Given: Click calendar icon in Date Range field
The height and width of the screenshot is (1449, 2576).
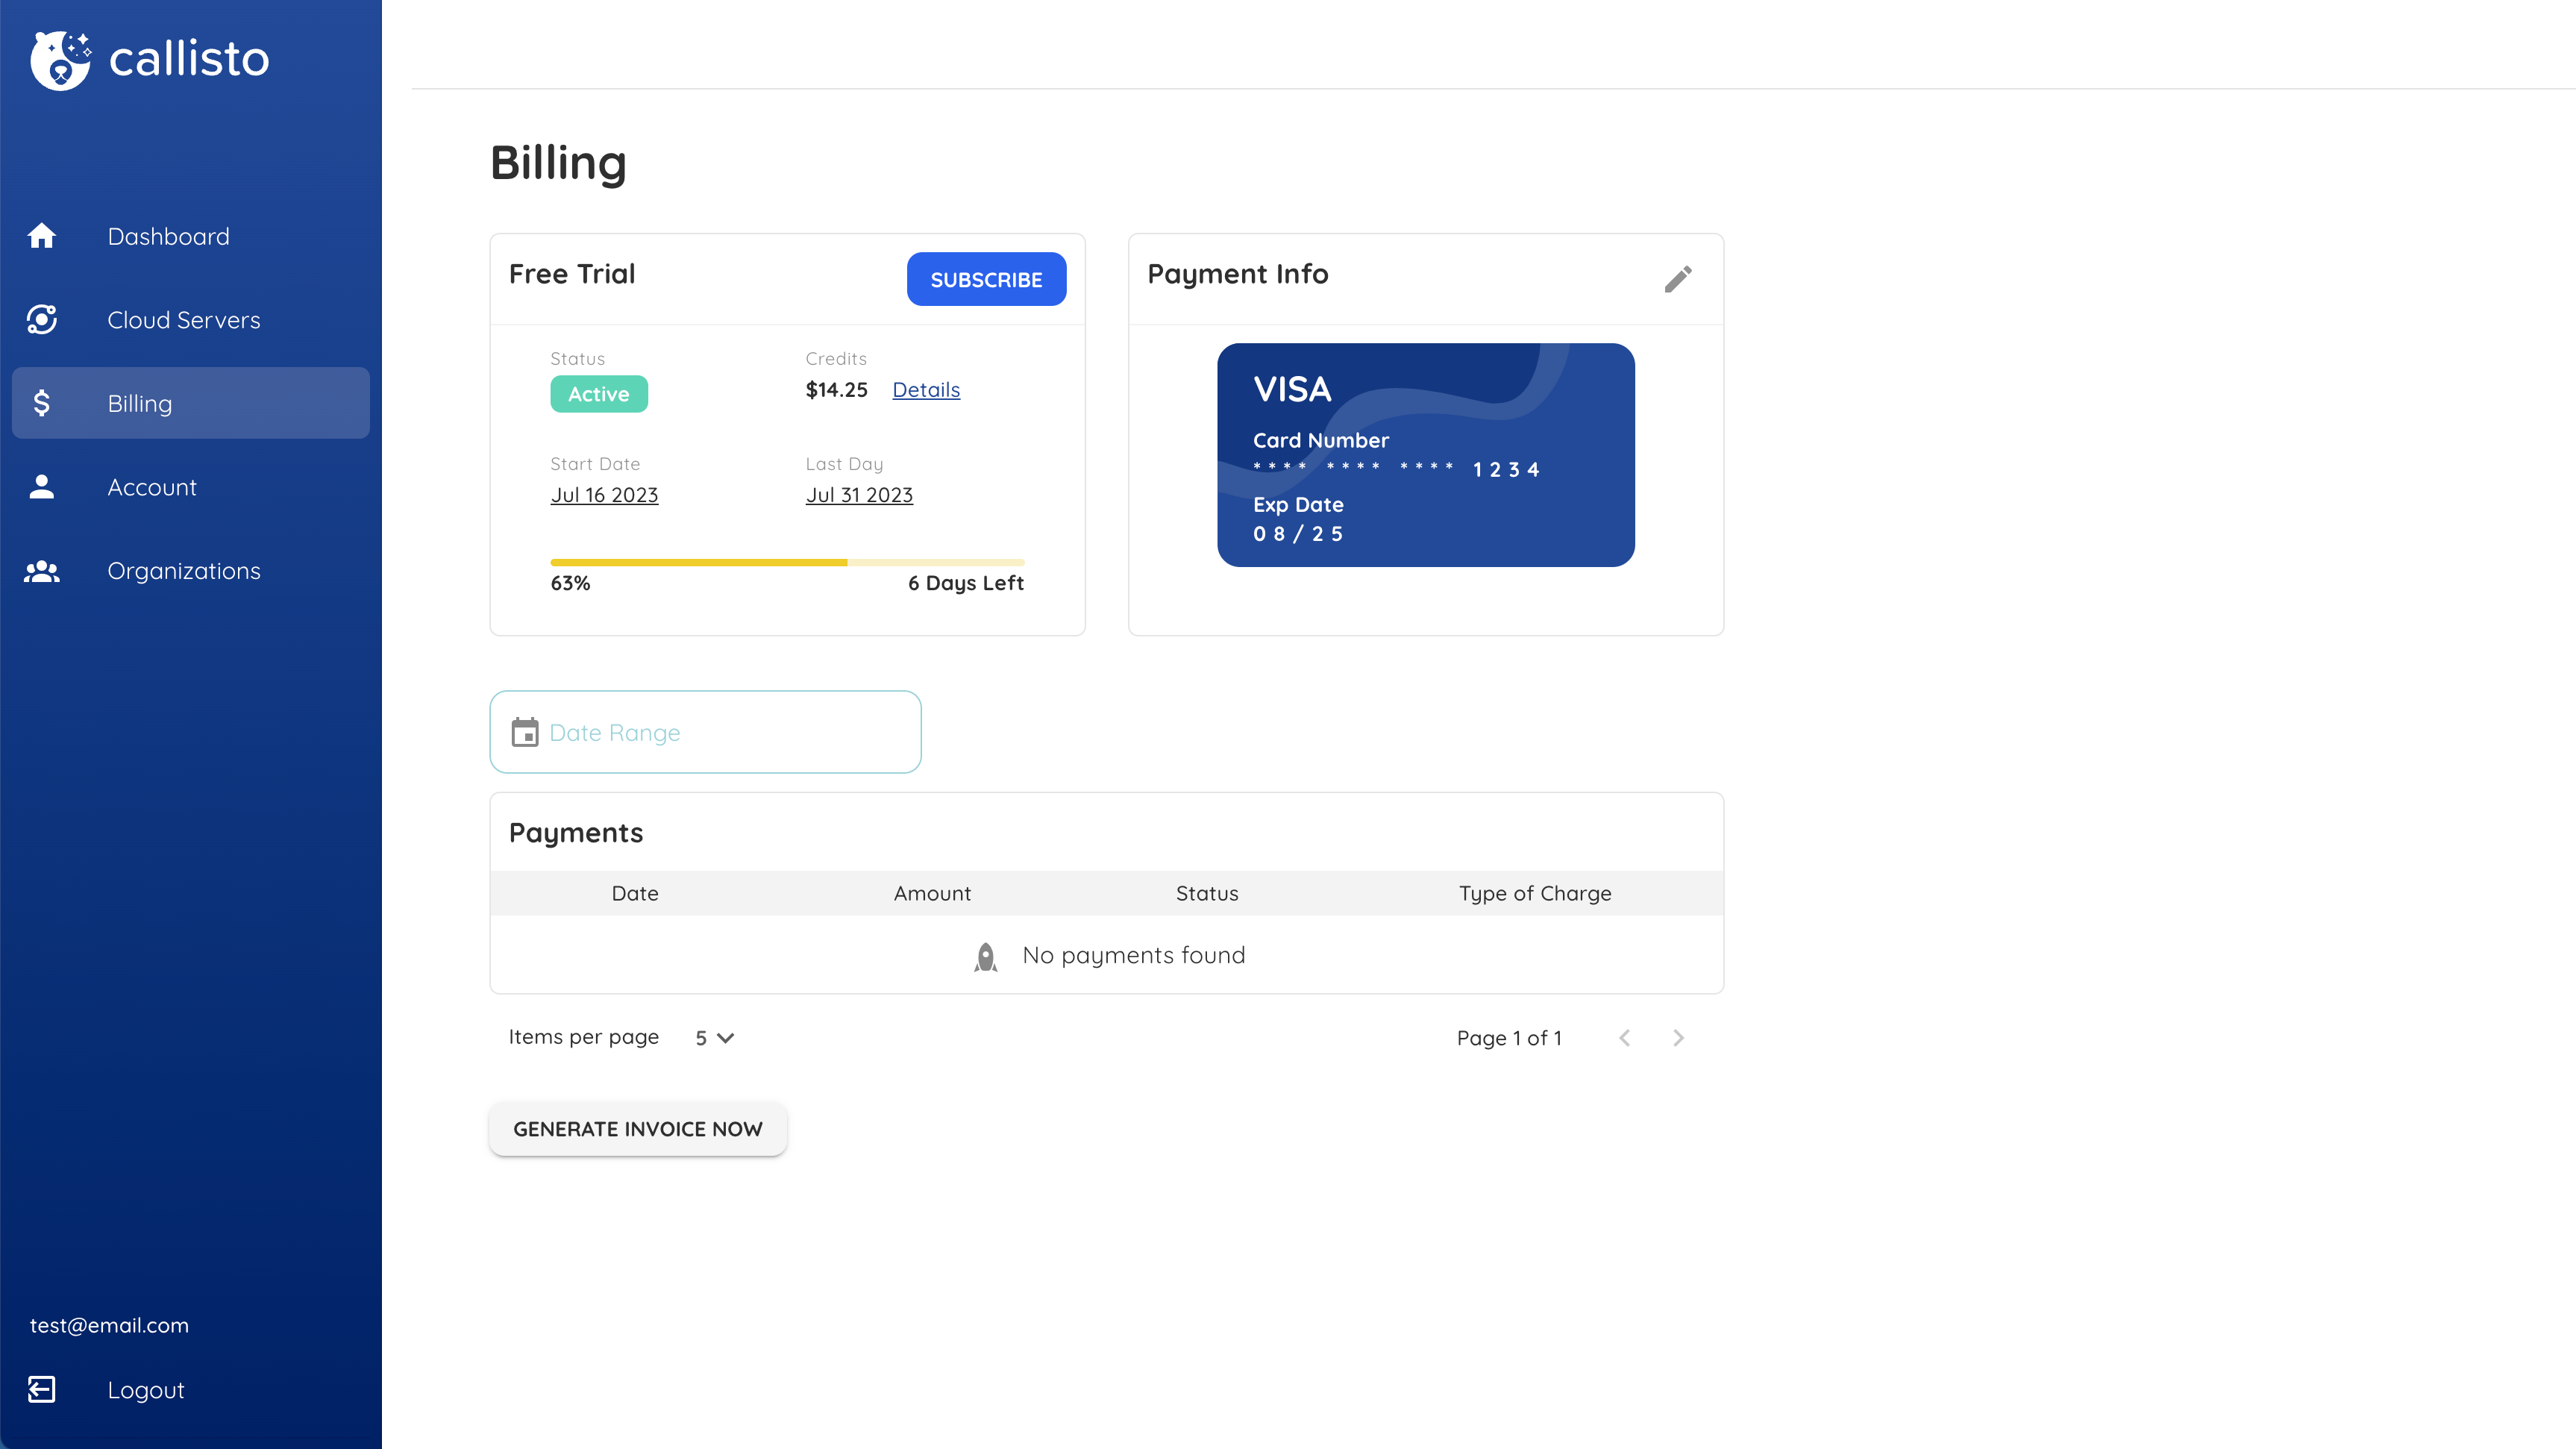Looking at the screenshot, I should (x=525, y=733).
